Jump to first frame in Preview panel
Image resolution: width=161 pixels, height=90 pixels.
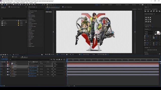click(x=148, y=50)
